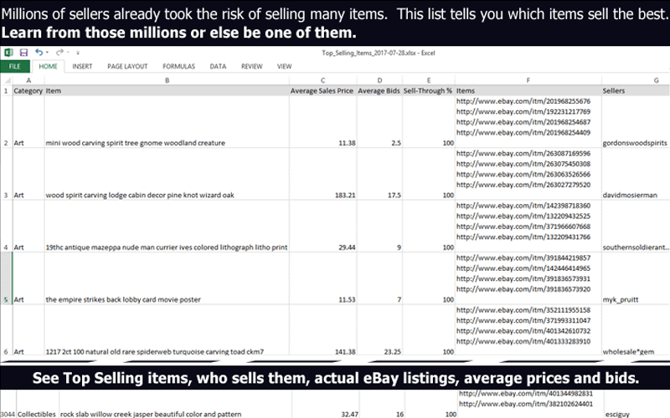Select the mini wood carving spirit tree item cell
The image size is (670, 418).
coord(167,122)
